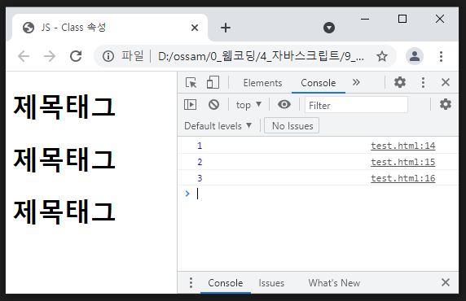The width and height of the screenshot is (466, 301).
Task: Open console settings gear icon
Action: point(445,104)
